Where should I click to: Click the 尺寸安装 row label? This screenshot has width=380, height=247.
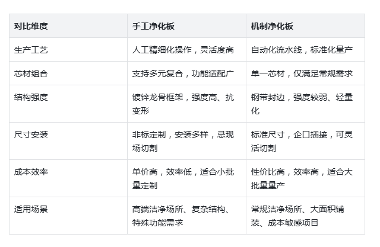click(31, 134)
